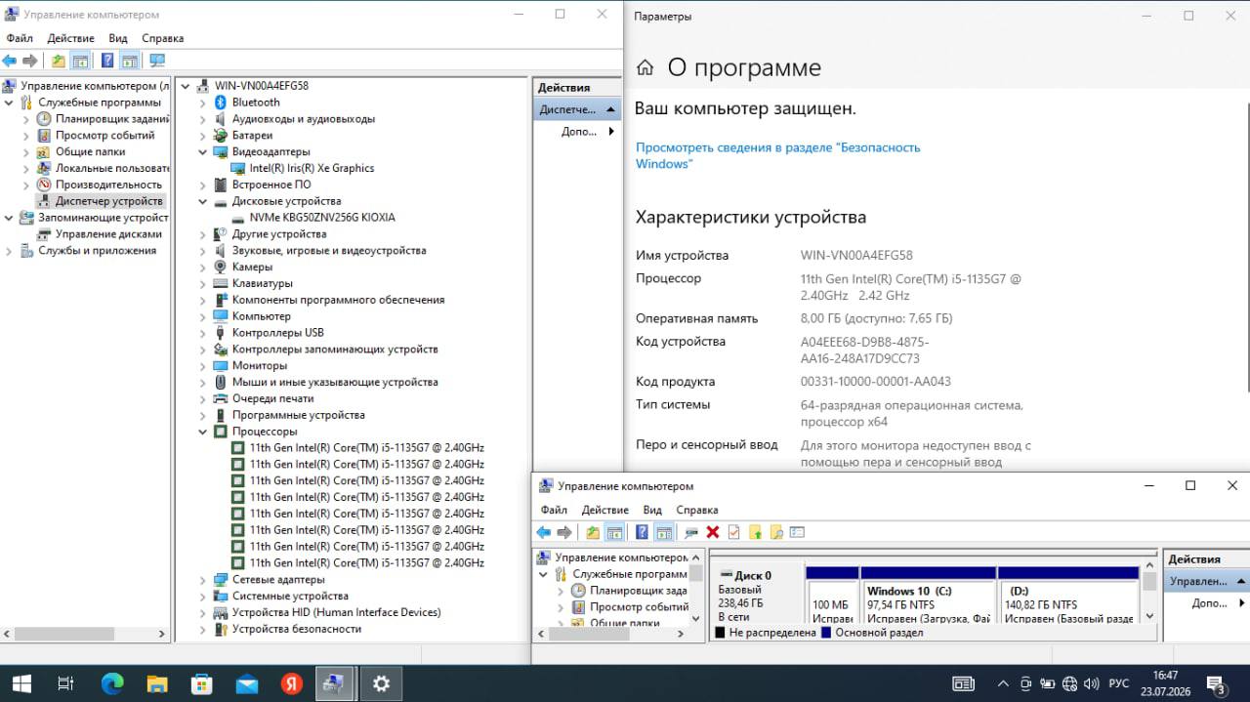This screenshot has height=702, width=1250.
Task: Click Управлен... in lower Действия pane
Action: 1207,581
